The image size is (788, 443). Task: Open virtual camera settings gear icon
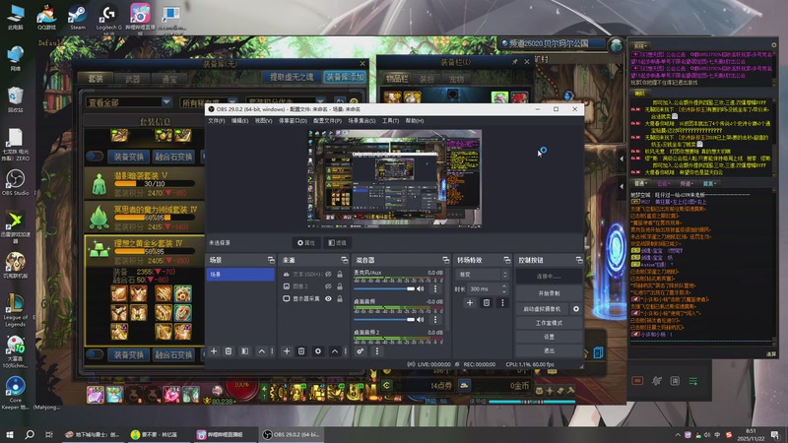click(x=576, y=309)
